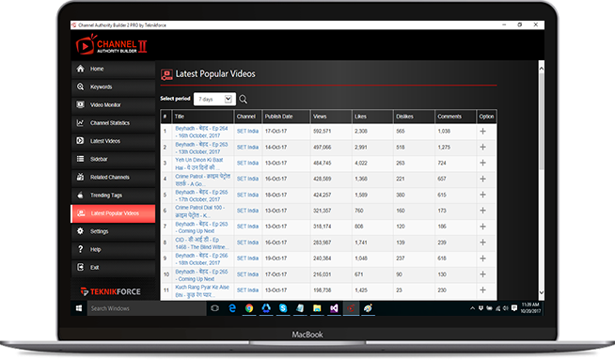Open Edge browser from taskbar
Viewport: 615px width, 360px height.
[232, 308]
